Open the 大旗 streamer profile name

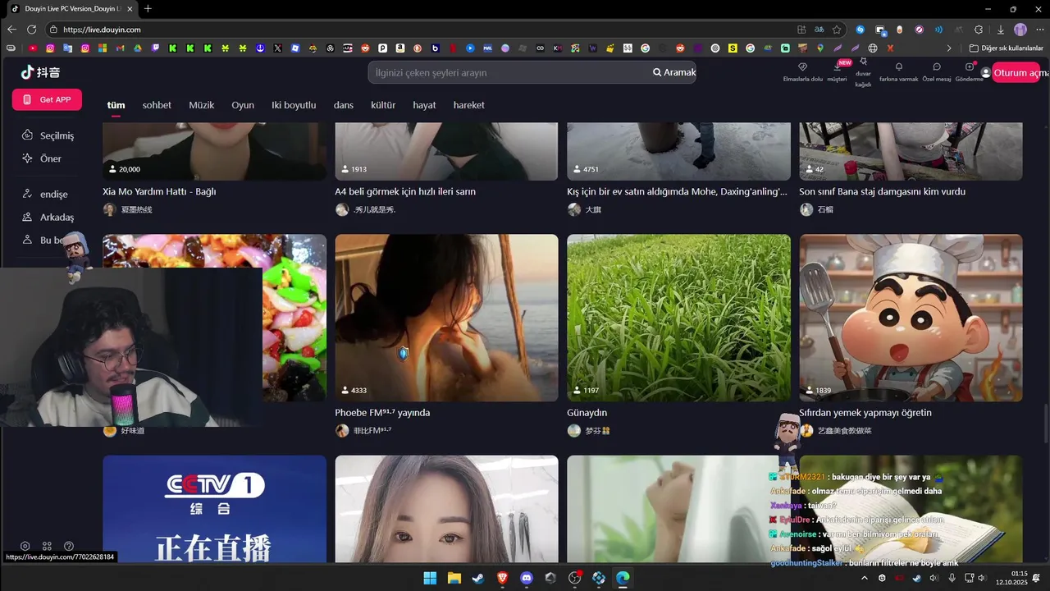pos(593,210)
